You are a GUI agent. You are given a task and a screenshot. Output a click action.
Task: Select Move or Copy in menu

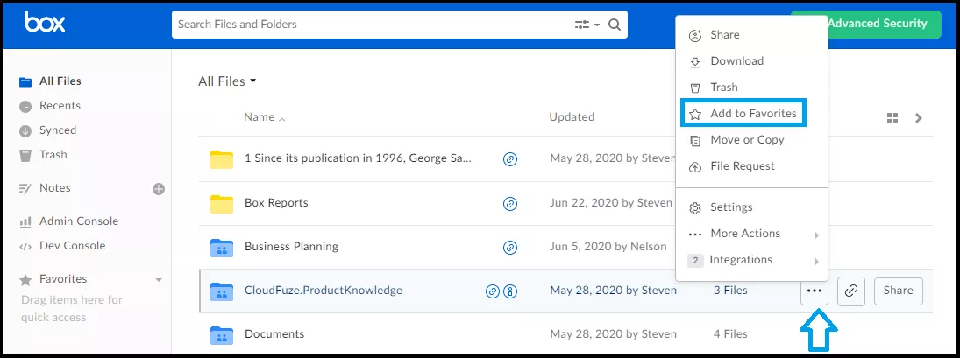pyautogui.click(x=747, y=140)
